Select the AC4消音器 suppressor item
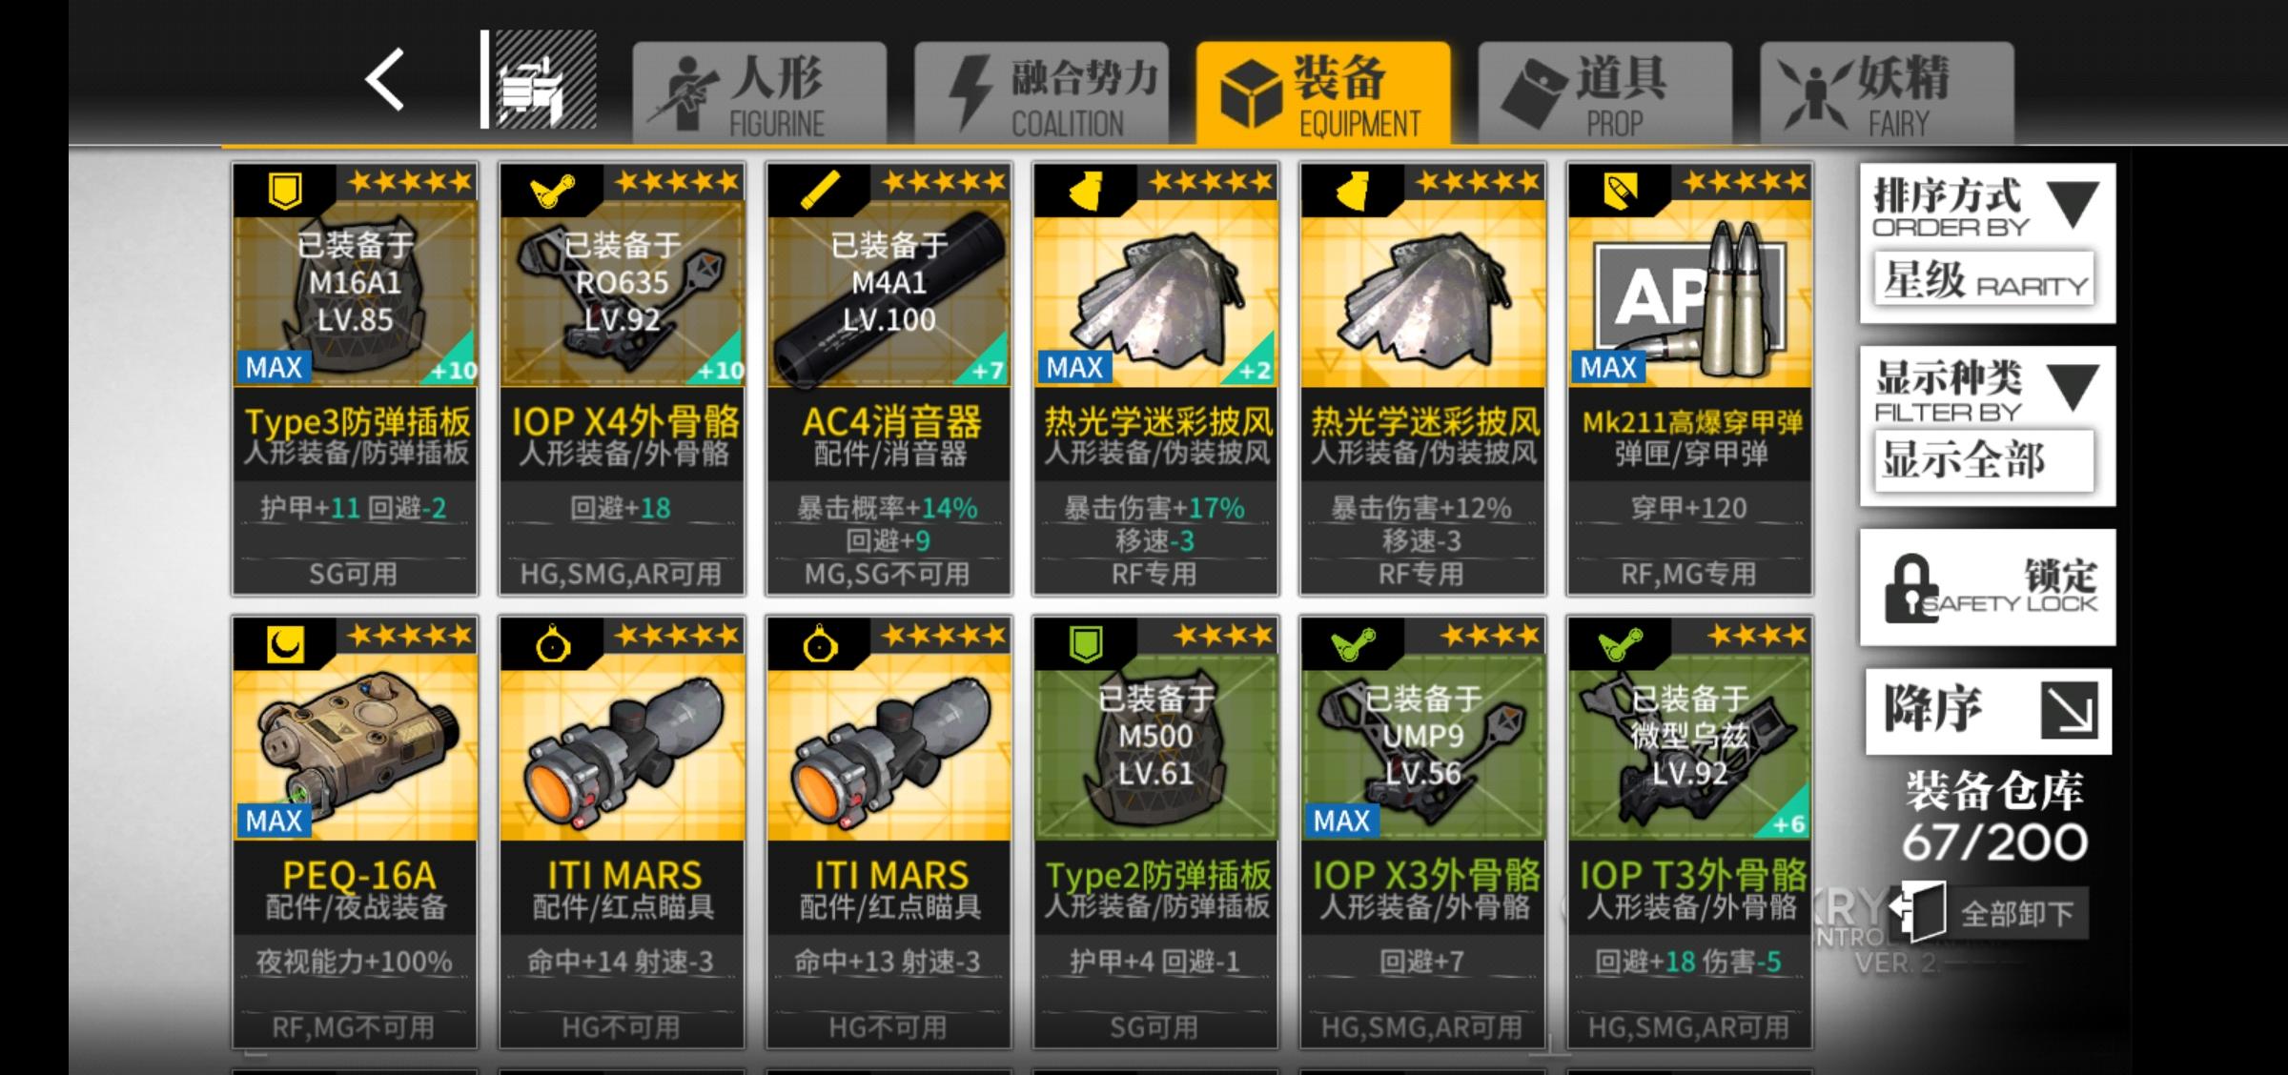Screen dimensions: 2288x1075 (889, 378)
